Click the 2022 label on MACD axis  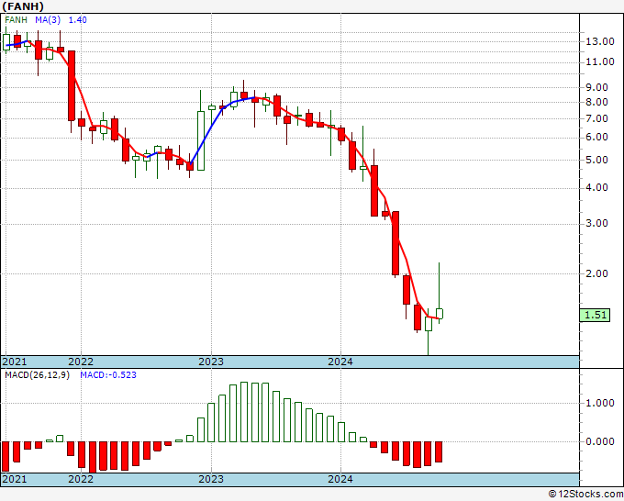coord(81,479)
